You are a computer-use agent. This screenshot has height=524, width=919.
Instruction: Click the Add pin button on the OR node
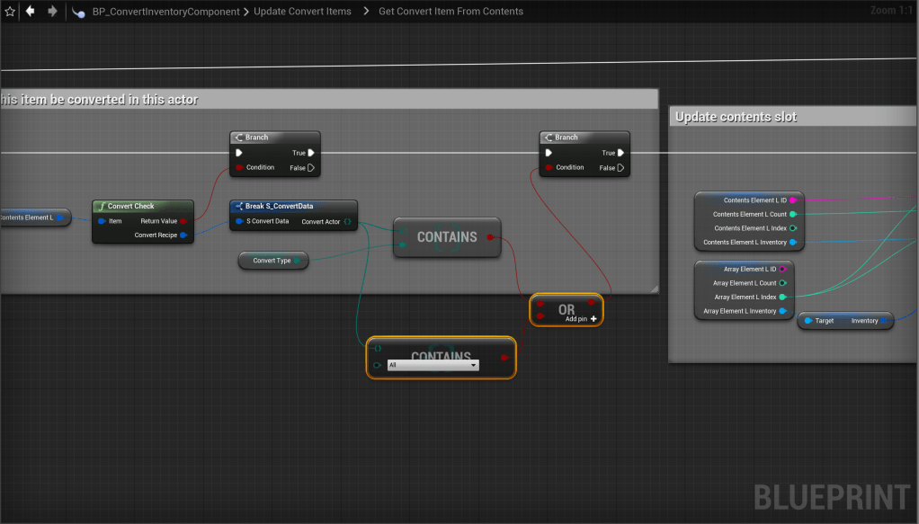pos(581,319)
